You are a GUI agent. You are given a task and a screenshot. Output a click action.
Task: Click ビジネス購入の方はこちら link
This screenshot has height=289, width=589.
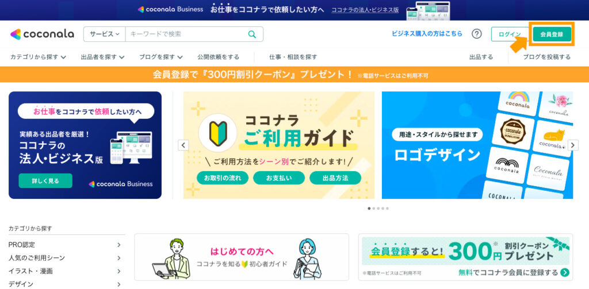coord(427,33)
